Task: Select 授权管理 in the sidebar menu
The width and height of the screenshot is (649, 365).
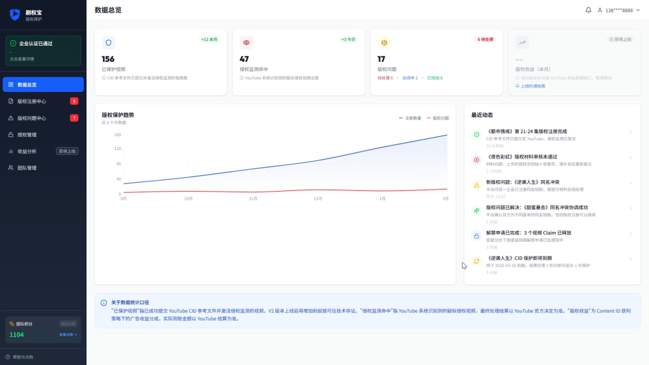Action: click(x=43, y=134)
